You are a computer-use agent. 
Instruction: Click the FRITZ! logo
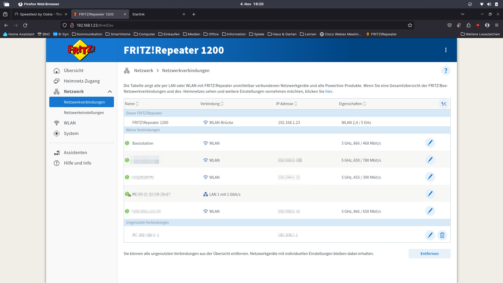click(81, 50)
